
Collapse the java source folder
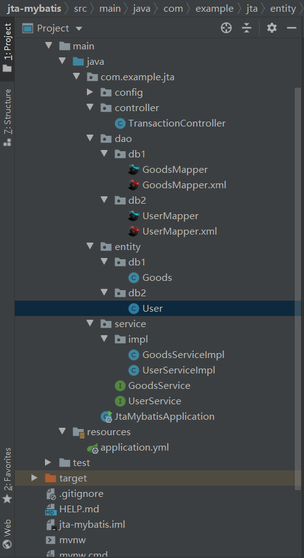click(x=63, y=62)
